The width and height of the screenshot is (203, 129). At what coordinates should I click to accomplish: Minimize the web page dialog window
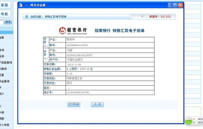click(170, 5)
